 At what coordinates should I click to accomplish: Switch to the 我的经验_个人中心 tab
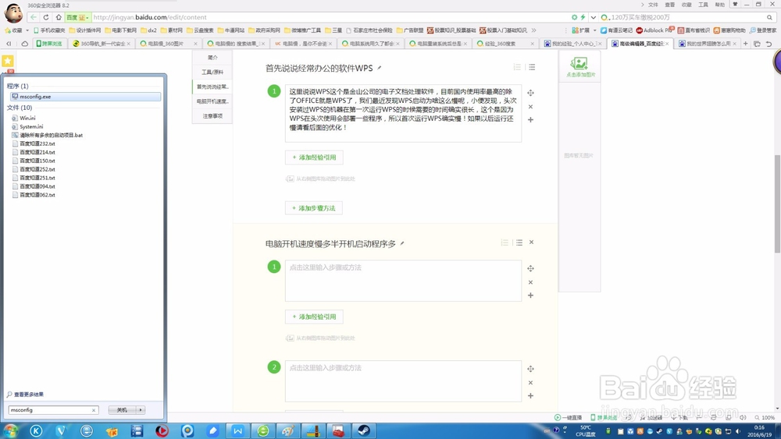(x=573, y=44)
